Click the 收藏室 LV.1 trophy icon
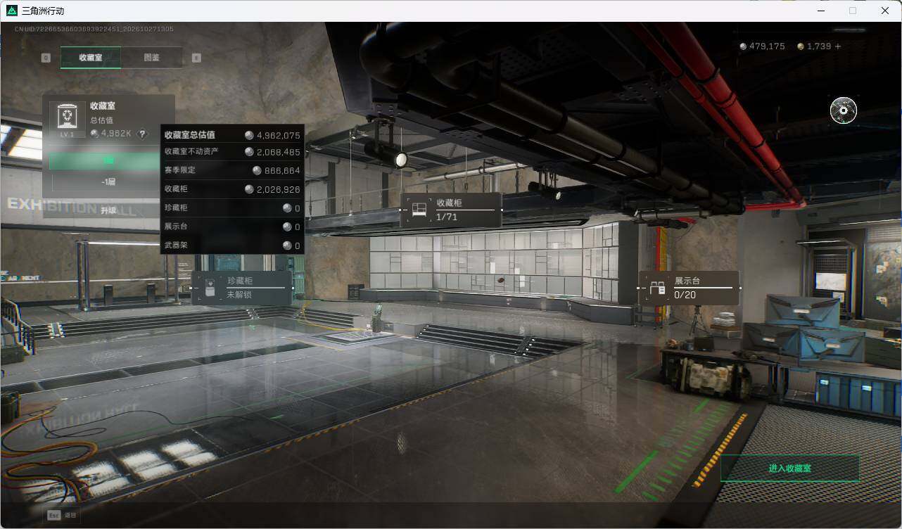Image resolution: width=902 pixels, height=529 pixels. (x=68, y=120)
